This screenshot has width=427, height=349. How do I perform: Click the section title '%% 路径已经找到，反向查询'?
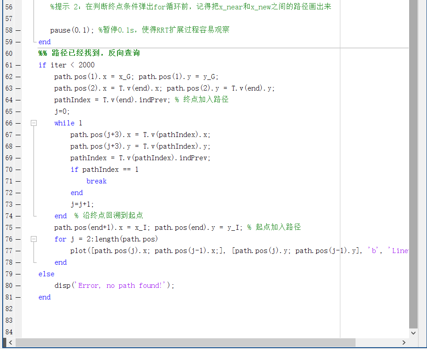(89, 53)
